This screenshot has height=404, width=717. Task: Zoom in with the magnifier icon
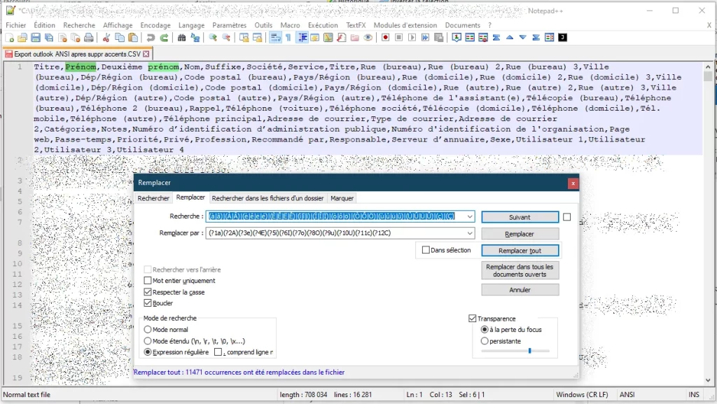213,38
